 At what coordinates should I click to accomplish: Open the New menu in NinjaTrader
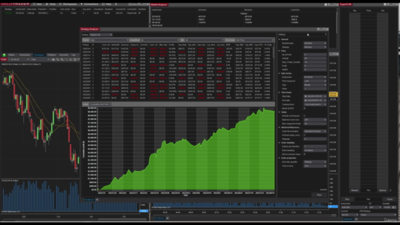click(37, 4)
